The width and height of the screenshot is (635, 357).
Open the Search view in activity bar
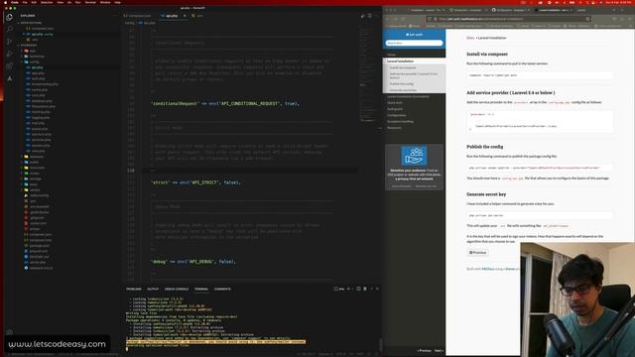pos(9,29)
